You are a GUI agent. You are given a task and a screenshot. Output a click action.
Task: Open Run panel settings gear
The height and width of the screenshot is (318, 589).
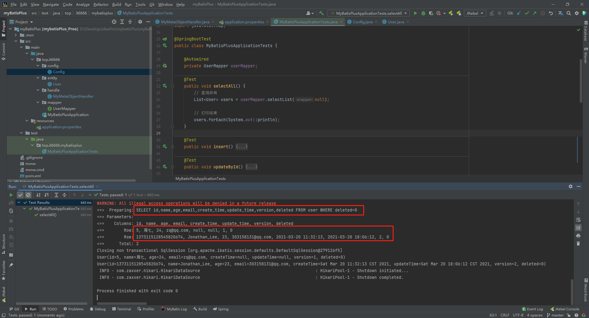(x=571, y=186)
